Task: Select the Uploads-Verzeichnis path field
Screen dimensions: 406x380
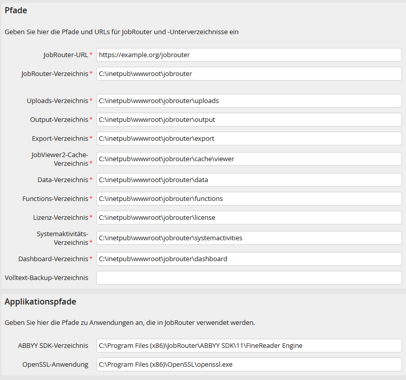Action: click(249, 101)
